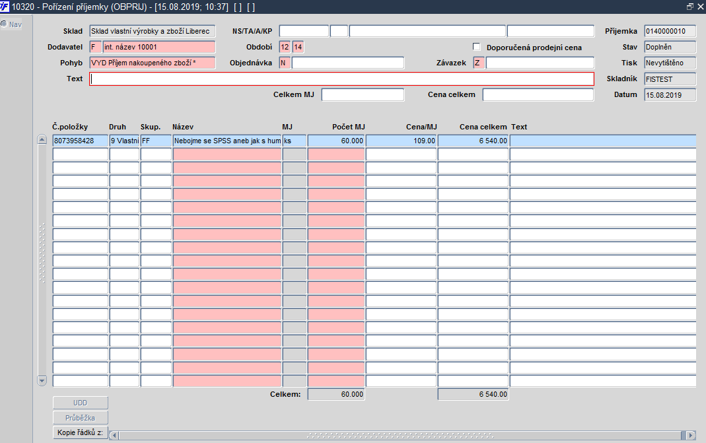Screen dimensions: 706x443
Task: Click the Stav field 'Doplněn'
Action: point(670,47)
